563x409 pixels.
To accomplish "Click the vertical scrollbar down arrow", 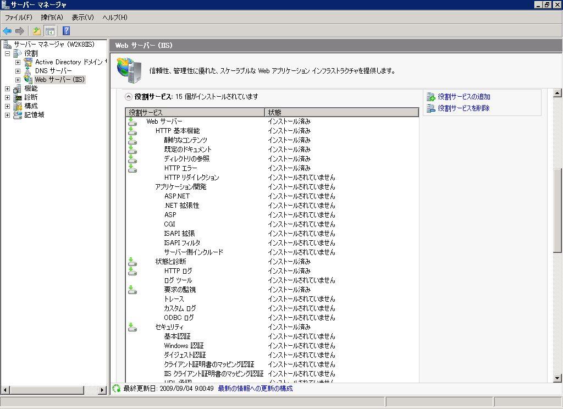I will [558, 378].
